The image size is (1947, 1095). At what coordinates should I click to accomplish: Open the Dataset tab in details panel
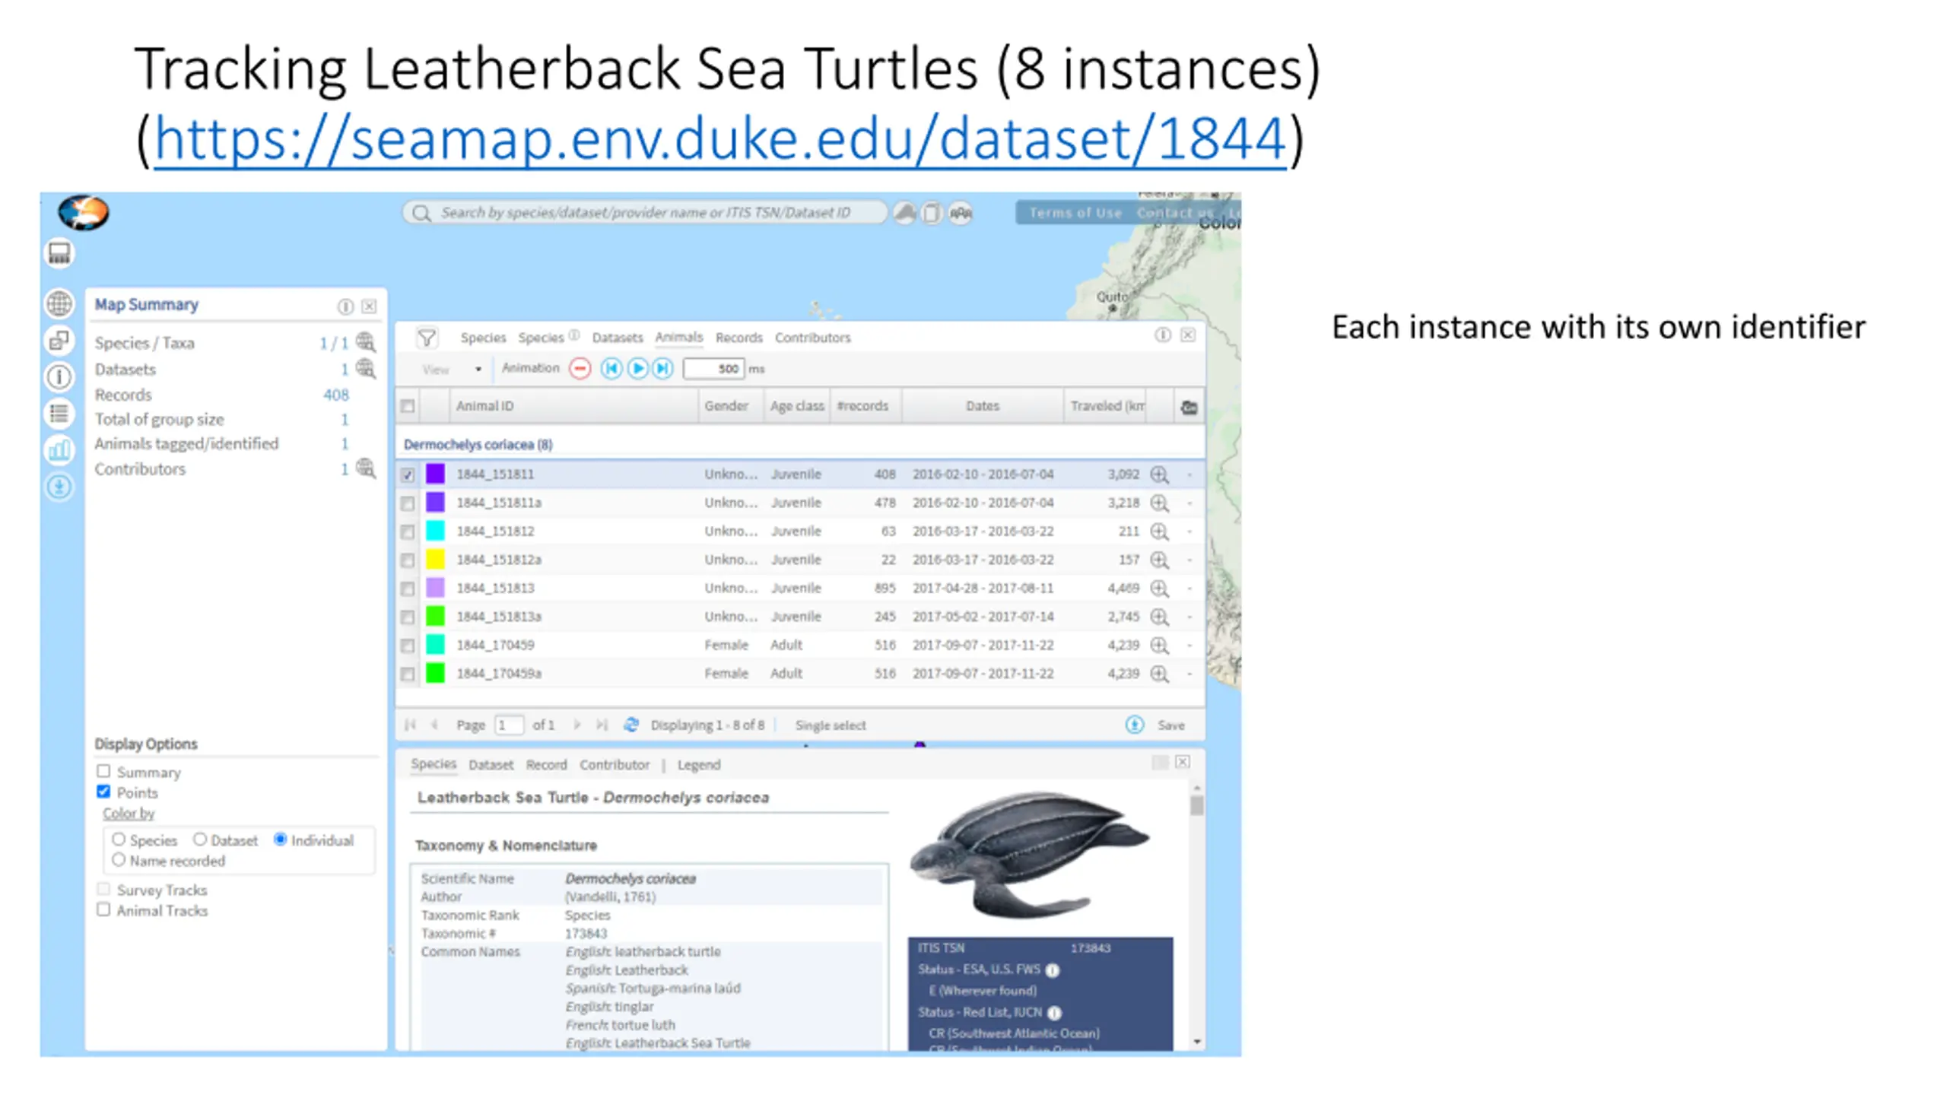point(491,765)
